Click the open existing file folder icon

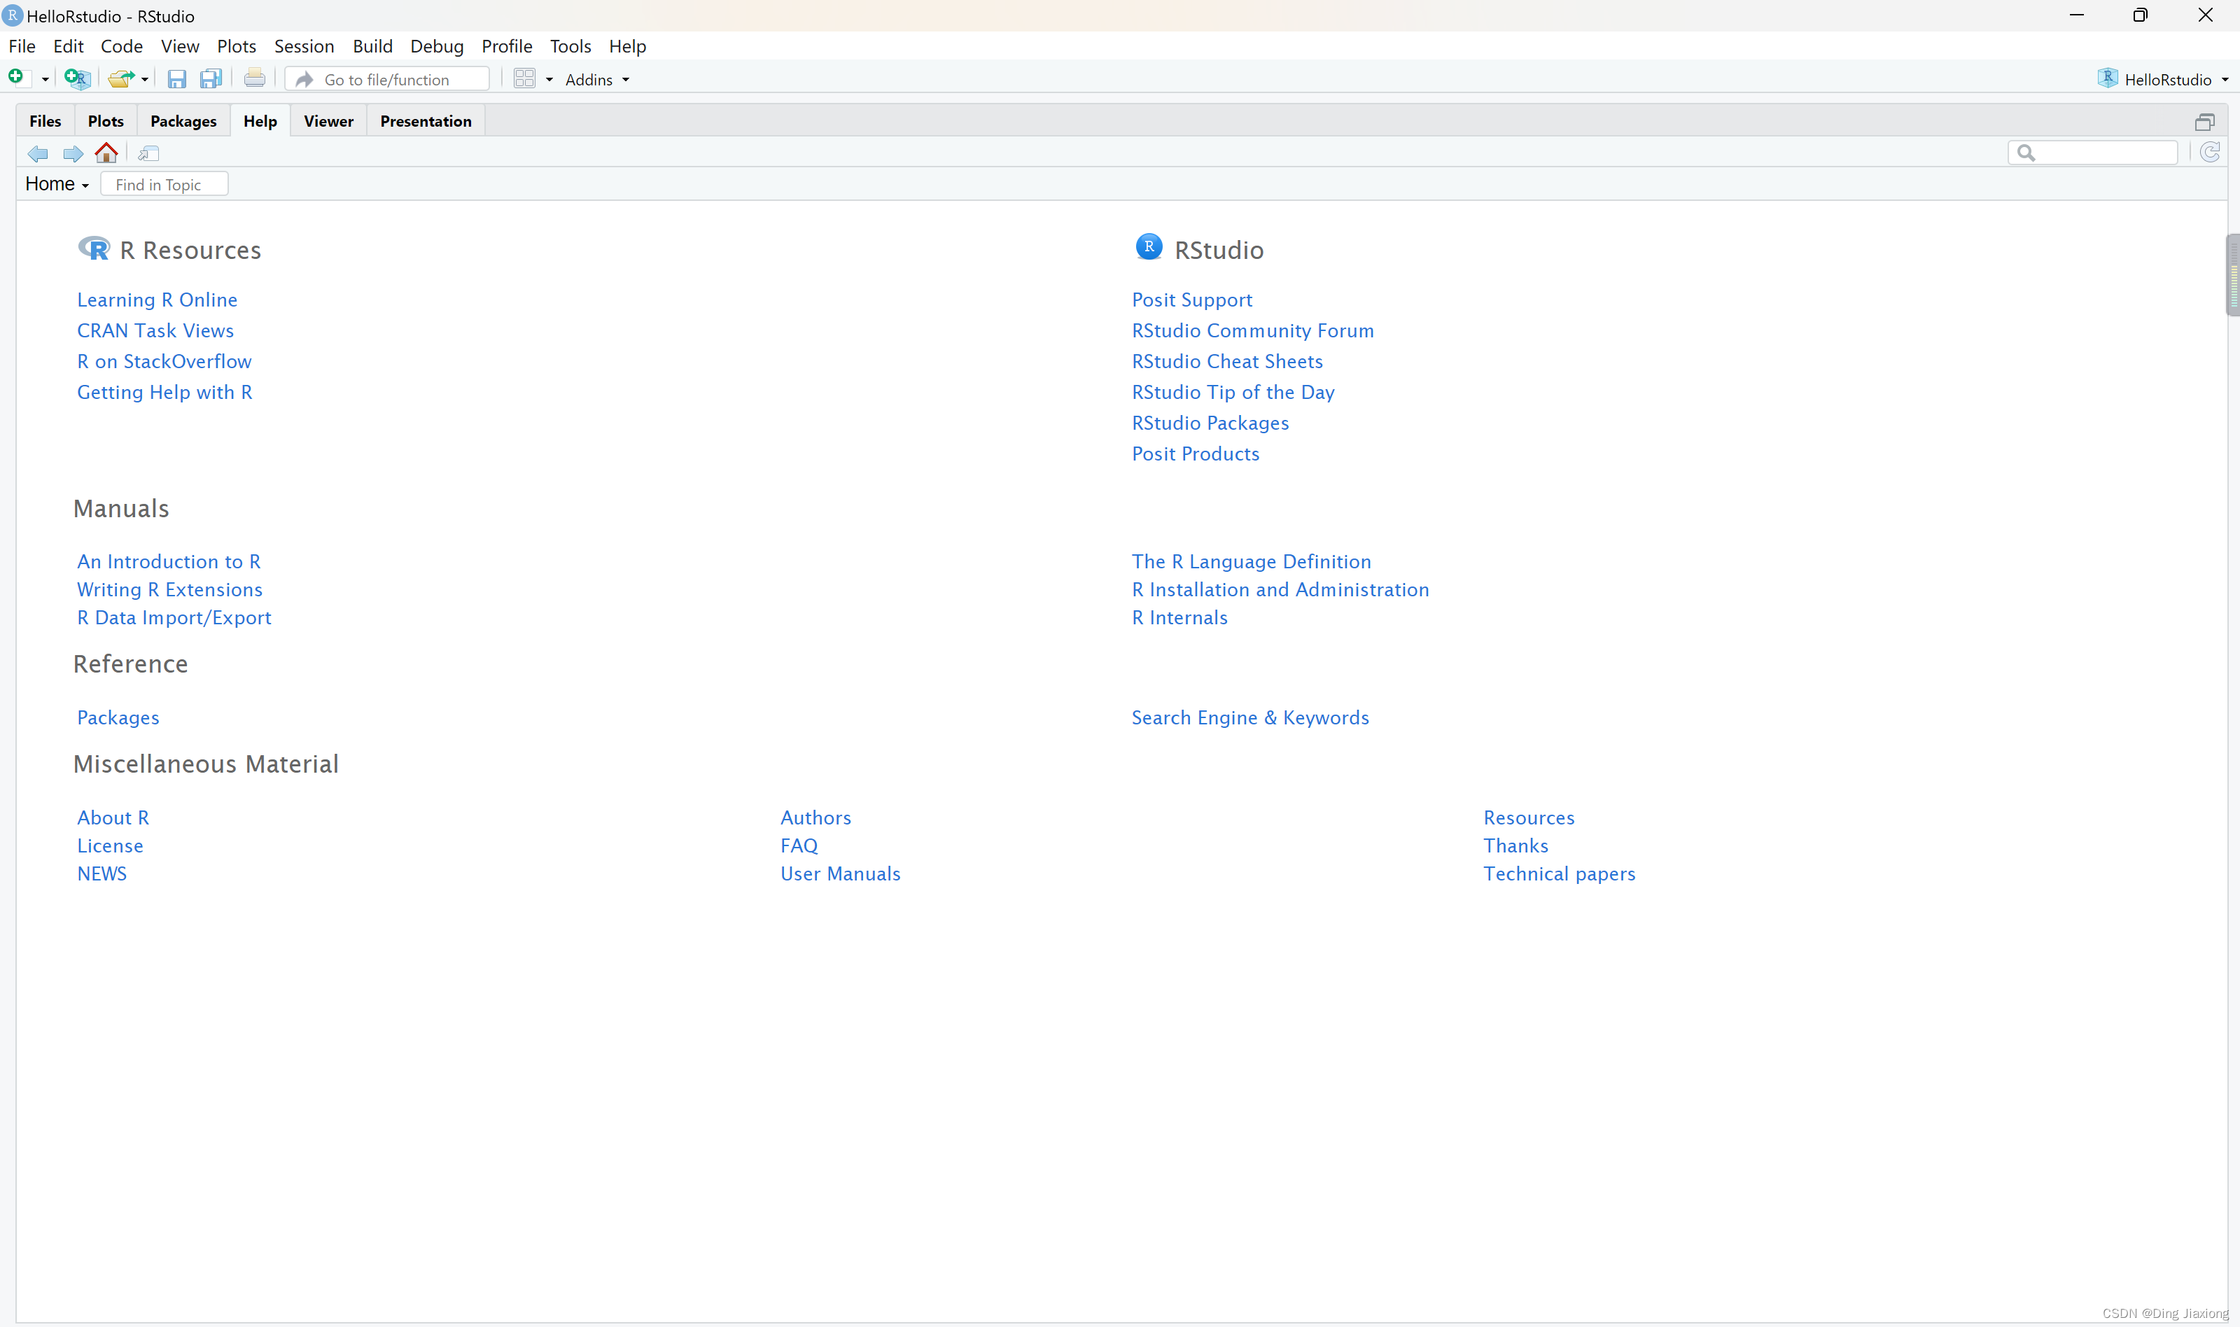[x=120, y=78]
